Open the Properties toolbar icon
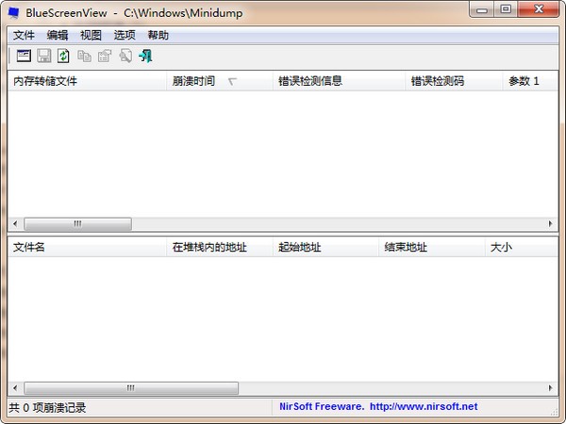 pos(105,57)
